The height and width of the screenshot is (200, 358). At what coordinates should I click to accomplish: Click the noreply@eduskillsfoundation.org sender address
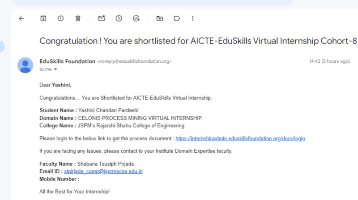pos(134,61)
